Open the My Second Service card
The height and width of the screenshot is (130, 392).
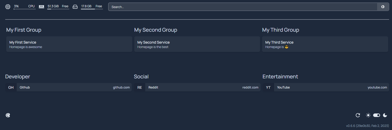point(197,44)
